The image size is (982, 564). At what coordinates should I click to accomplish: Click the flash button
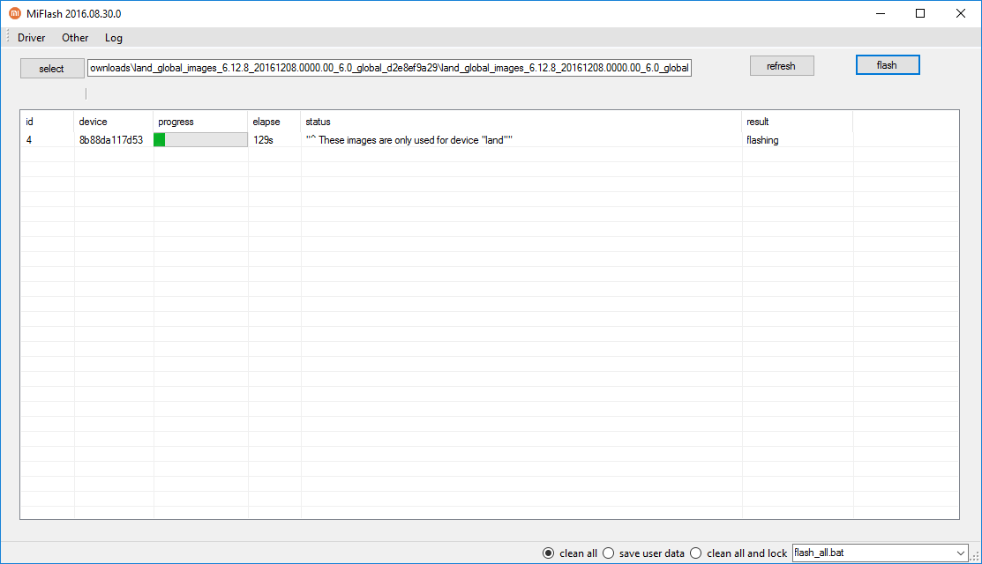coord(888,65)
